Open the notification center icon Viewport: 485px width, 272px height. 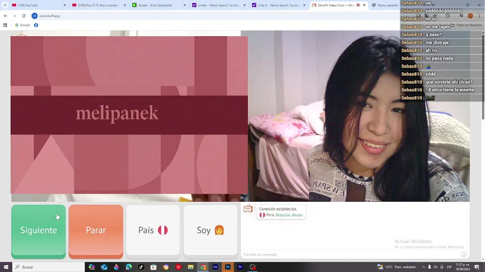[477, 267]
